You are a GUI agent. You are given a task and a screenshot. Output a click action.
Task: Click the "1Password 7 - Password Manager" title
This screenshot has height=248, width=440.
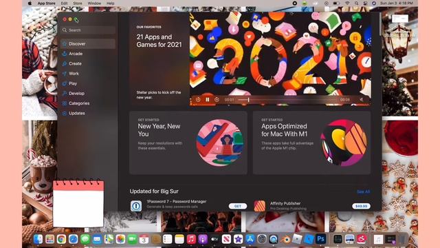(177, 201)
